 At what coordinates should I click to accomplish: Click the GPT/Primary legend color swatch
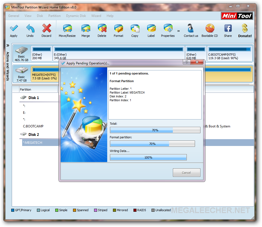13,210
